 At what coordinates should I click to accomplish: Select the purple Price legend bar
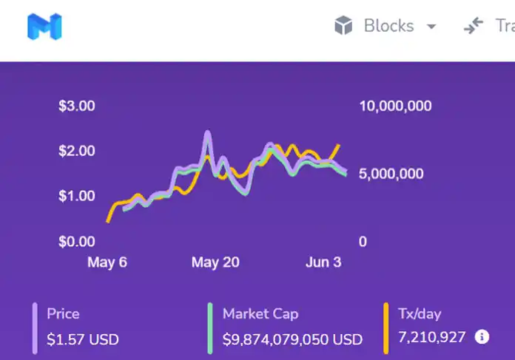tap(35, 327)
